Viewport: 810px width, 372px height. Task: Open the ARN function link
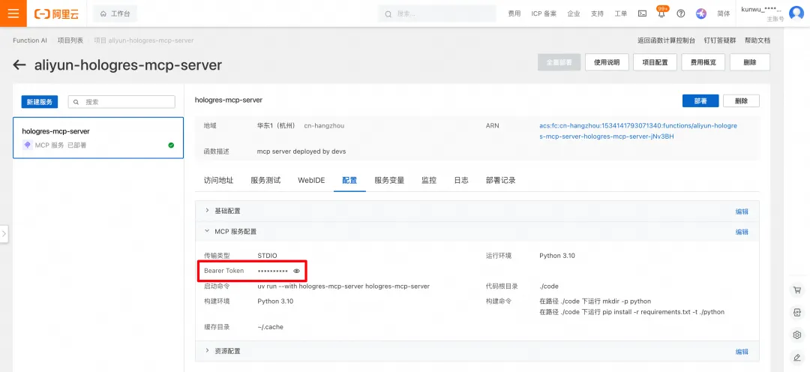click(638, 131)
